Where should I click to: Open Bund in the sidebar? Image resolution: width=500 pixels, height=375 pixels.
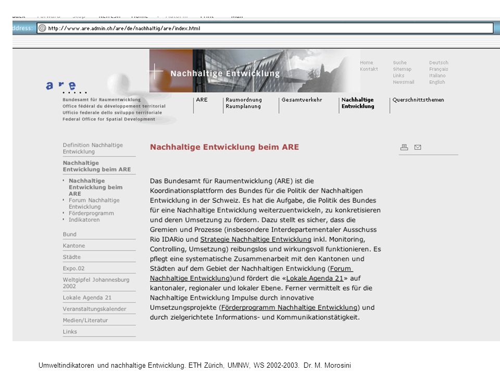click(x=69, y=234)
